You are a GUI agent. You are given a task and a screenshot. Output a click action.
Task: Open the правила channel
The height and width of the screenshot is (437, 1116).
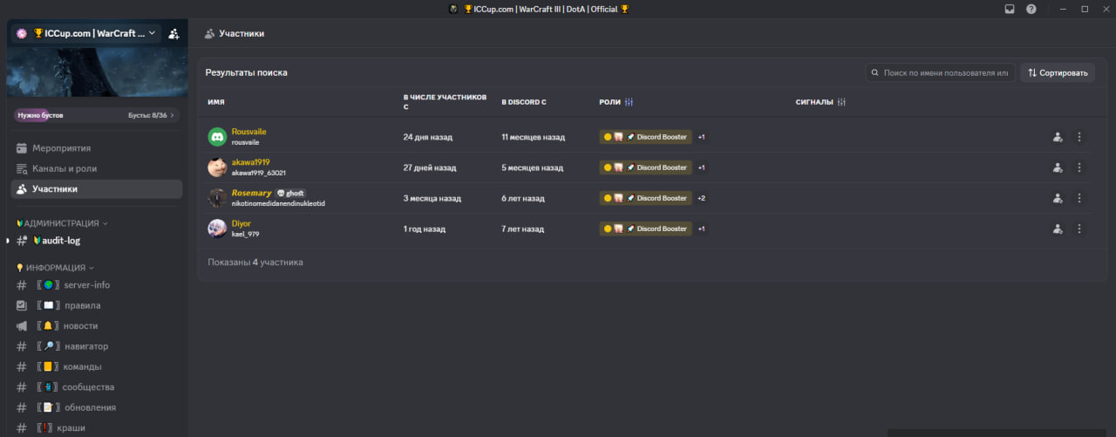point(97,305)
